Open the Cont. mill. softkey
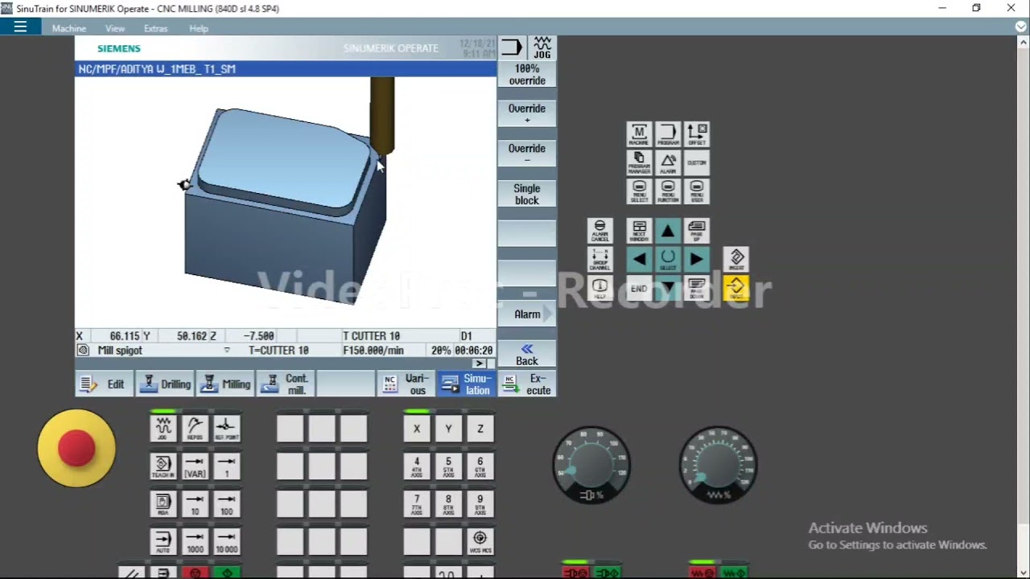1030x579 pixels. coord(286,384)
